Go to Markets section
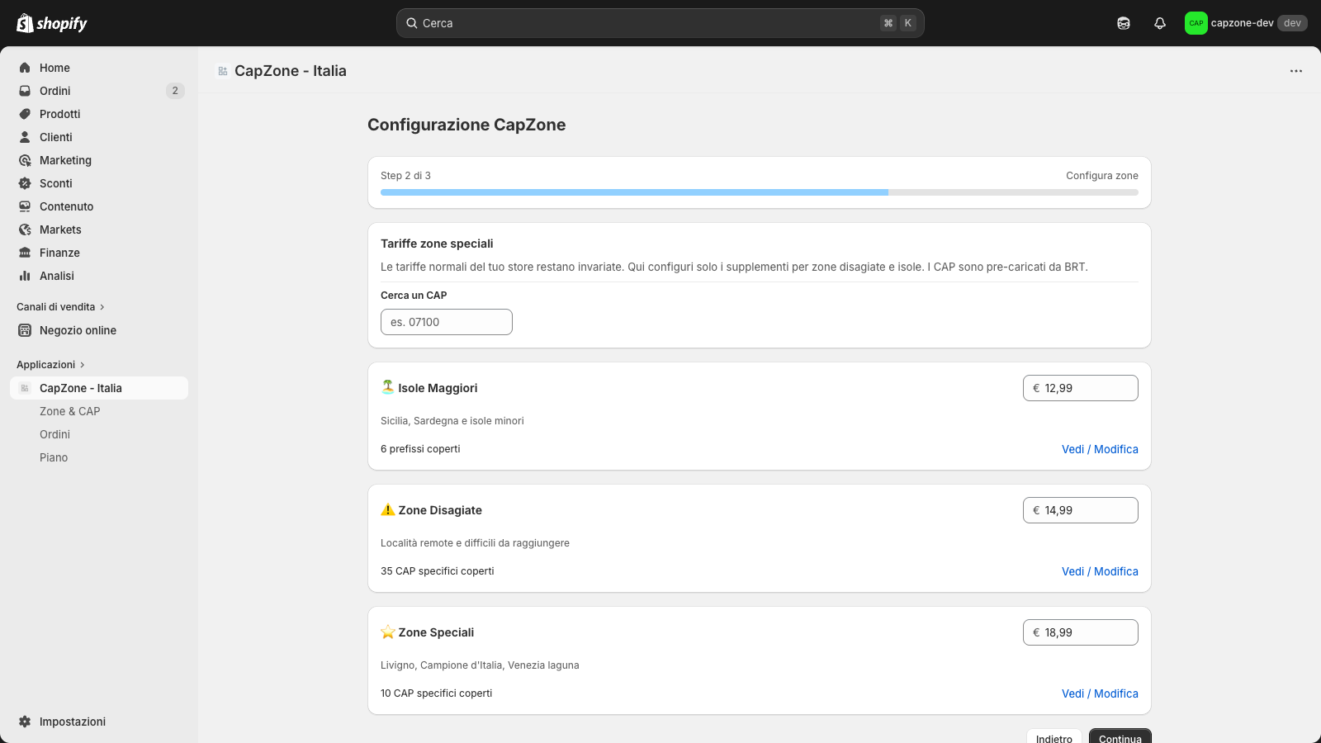This screenshot has width=1321, height=743. [x=99, y=230]
